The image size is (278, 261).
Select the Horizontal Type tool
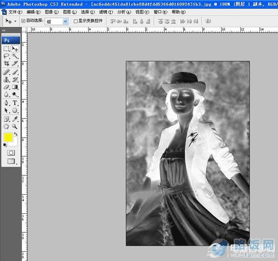pyautogui.click(x=15, y=103)
